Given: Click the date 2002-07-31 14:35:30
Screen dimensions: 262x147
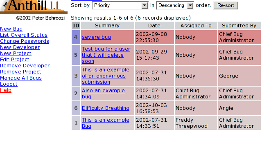Looking at the screenshot, I should pyautogui.click(x=151, y=76).
